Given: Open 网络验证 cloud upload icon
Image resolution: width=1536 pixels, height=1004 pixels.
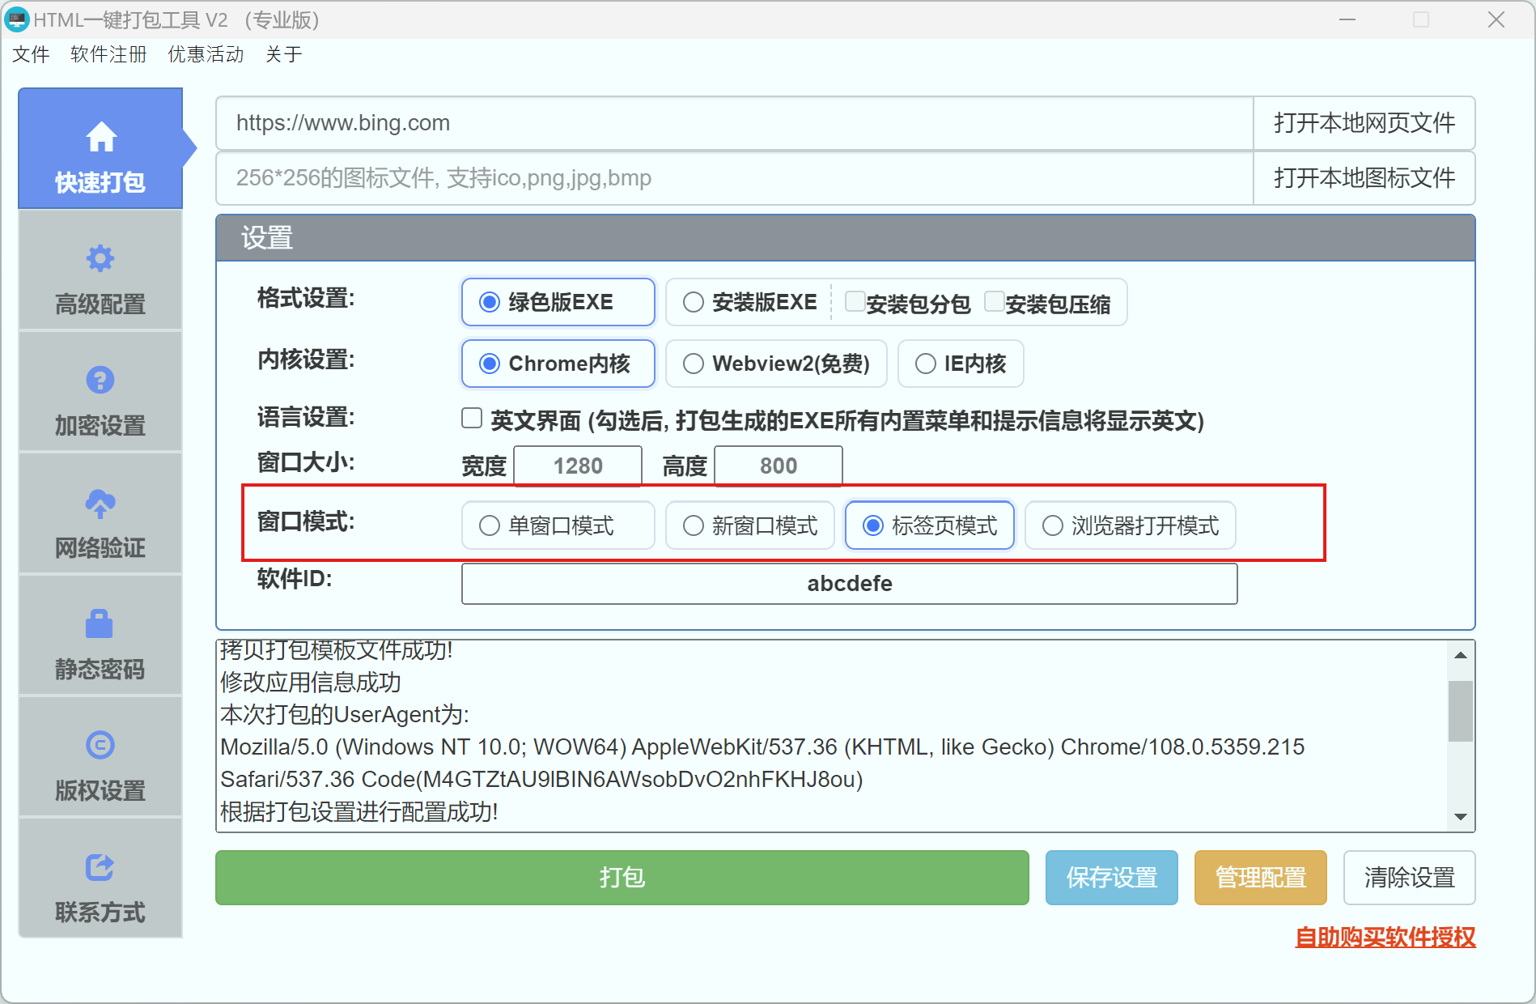Looking at the screenshot, I should [100, 502].
